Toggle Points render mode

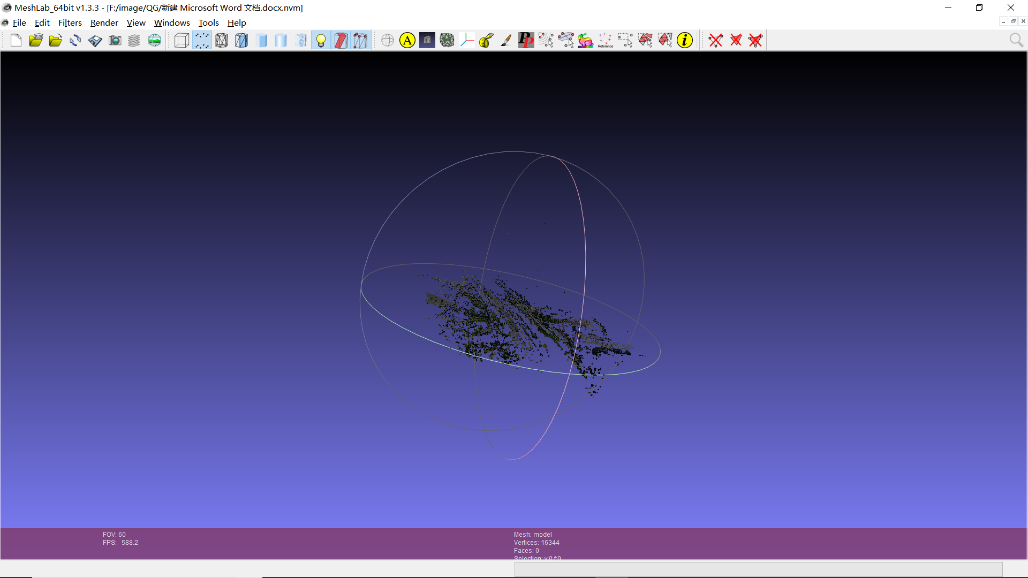click(x=202, y=40)
